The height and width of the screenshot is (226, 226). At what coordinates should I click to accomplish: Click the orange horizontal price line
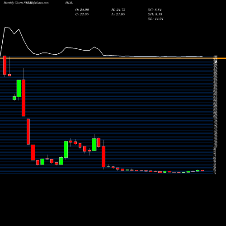pyautogui.click(x=113, y=58)
